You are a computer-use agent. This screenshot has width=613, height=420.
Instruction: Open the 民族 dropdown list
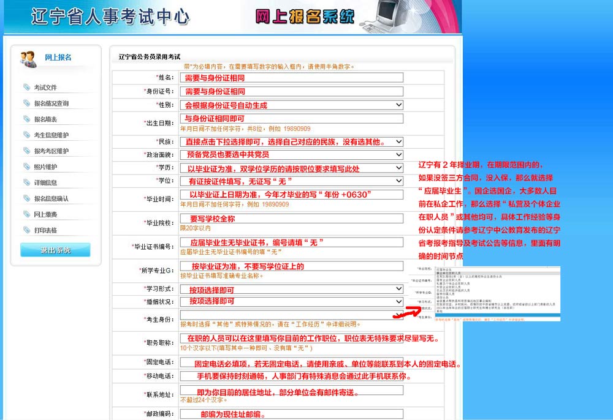click(397, 141)
